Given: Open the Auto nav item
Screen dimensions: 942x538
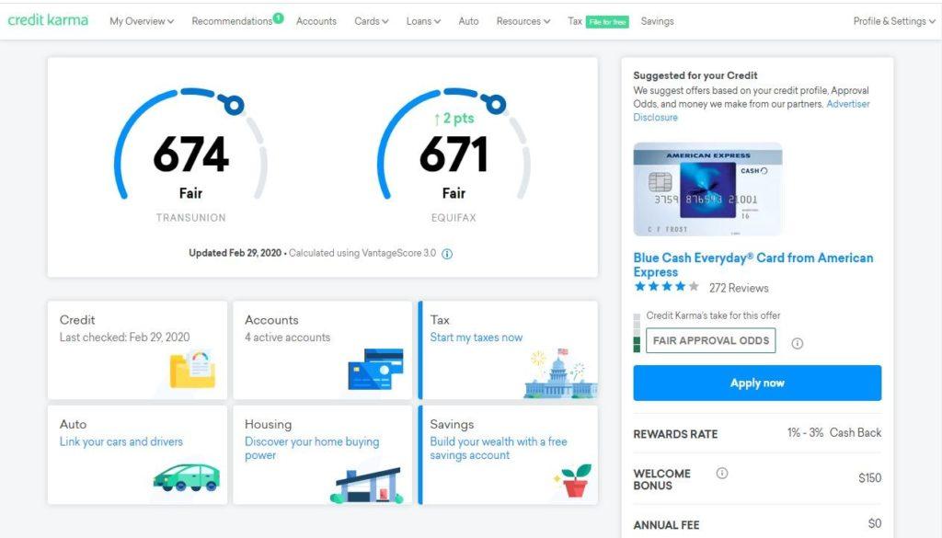Looking at the screenshot, I should [x=468, y=21].
